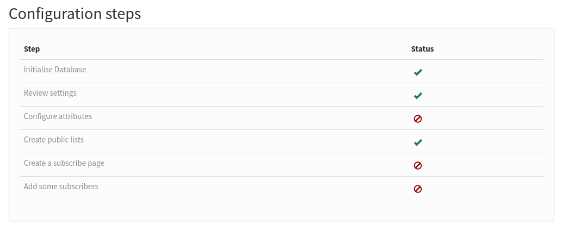Image resolution: width=562 pixels, height=230 pixels.
Task: Click the Status column header
Action: (x=422, y=49)
